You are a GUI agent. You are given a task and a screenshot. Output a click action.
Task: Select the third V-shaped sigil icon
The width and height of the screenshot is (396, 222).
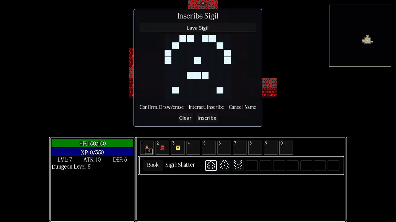click(238, 165)
